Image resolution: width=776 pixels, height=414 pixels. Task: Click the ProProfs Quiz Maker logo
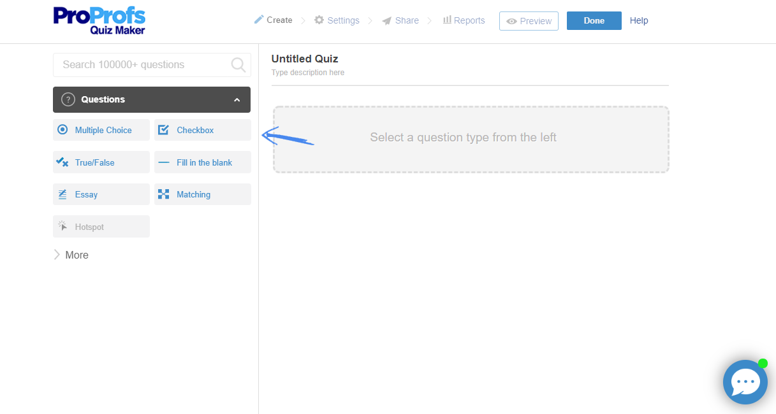coord(99,21)
